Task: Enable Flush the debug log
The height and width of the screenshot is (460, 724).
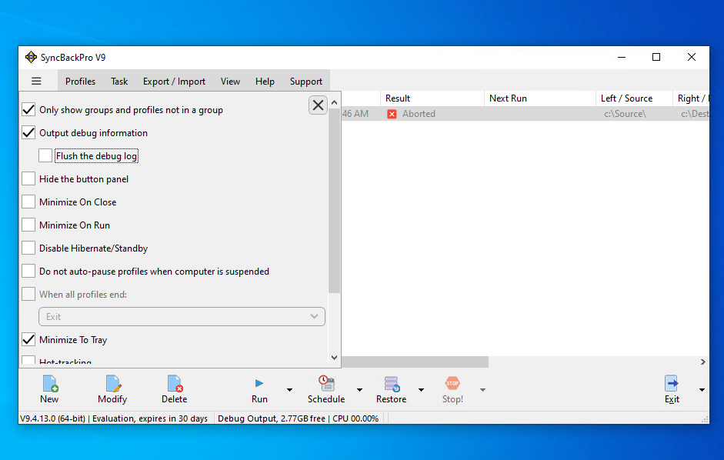Action: [x=45, y=156]
